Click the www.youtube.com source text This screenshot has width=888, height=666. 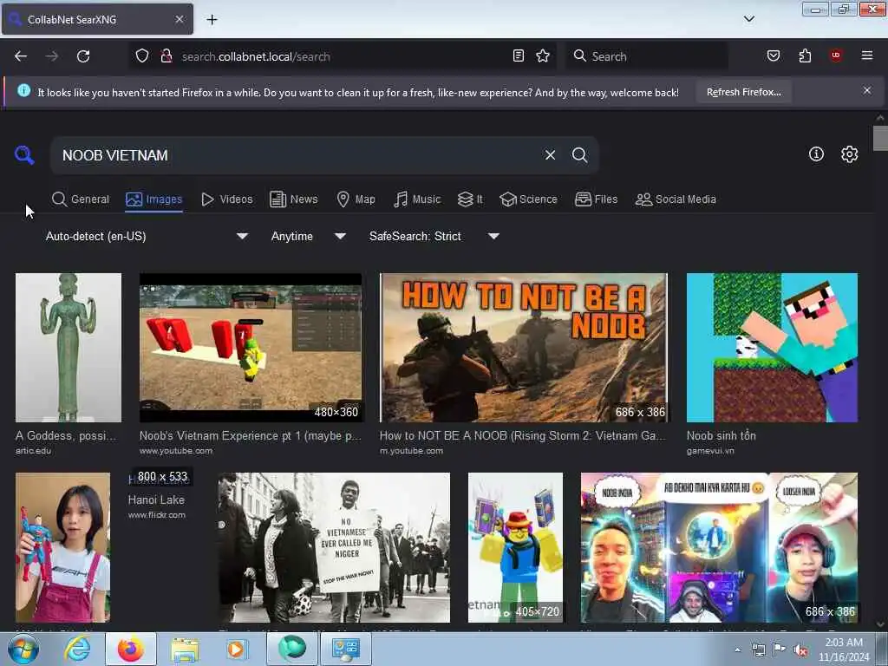coord(176,451)
